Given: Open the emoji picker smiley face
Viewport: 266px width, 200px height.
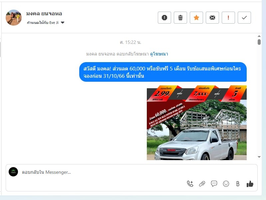Looking at the screenshot, I should click(x=226, y=184).
